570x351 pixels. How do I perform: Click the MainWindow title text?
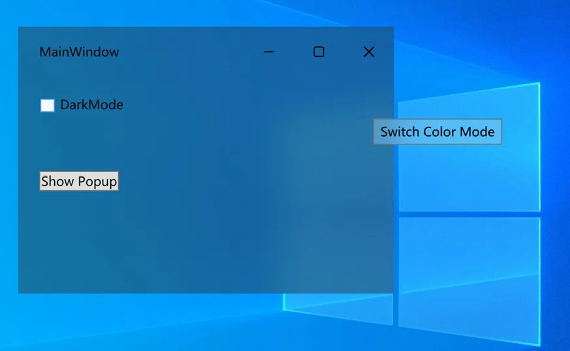(79, 52)
